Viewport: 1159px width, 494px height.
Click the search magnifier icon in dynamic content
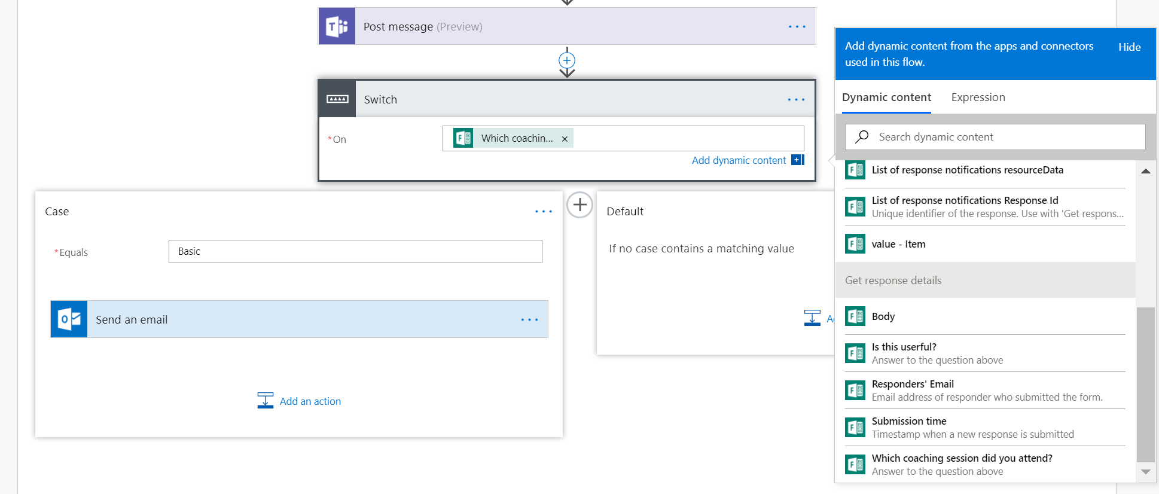click(x=862, y=137)
